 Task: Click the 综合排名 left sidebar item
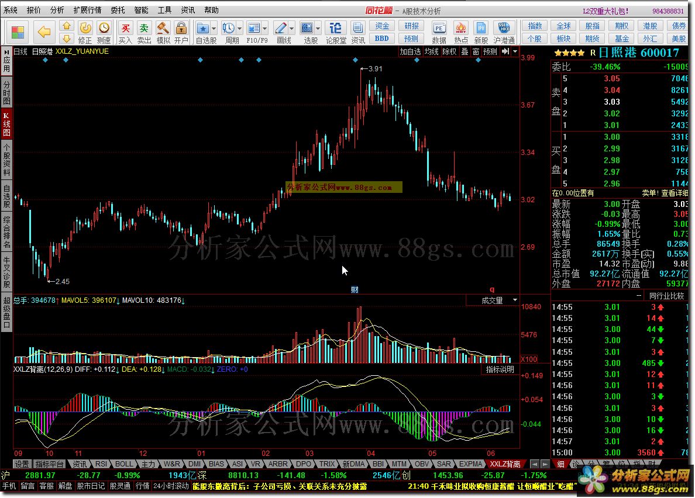point(6,233)
